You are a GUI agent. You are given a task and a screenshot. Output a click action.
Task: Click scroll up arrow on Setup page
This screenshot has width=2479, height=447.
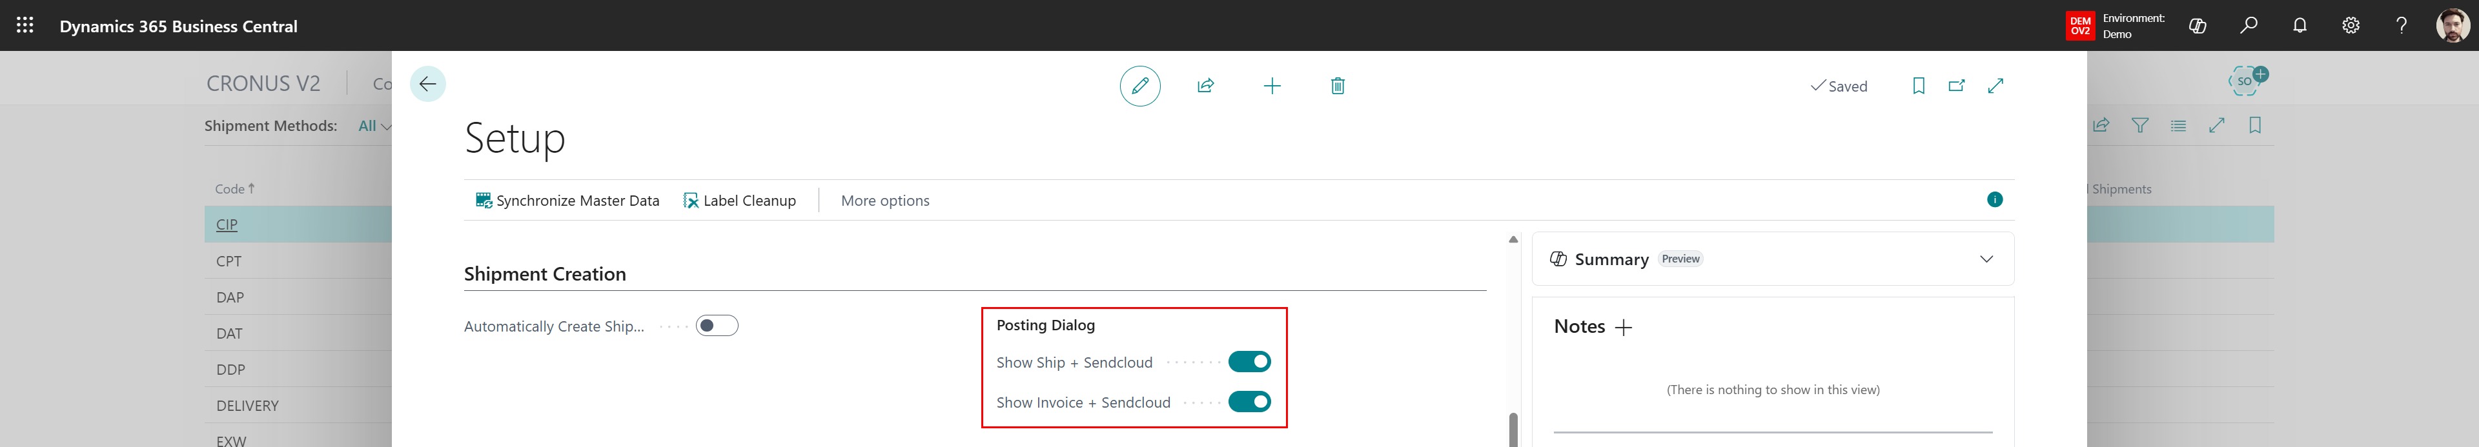tap(1513, 239)
